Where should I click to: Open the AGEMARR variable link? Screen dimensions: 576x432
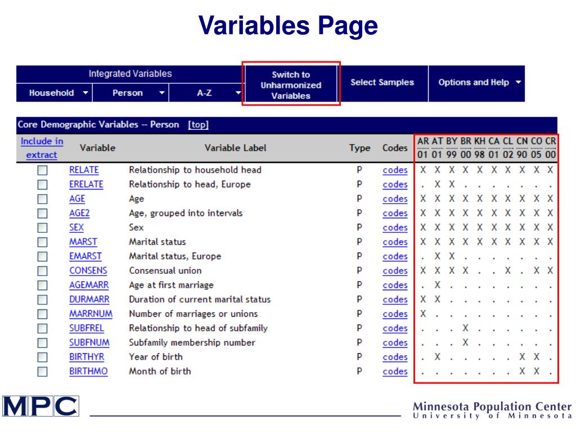89,285
